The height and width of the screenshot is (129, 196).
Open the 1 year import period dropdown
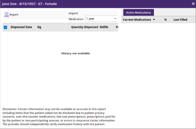pyautogui.click(x=101, y=19)
